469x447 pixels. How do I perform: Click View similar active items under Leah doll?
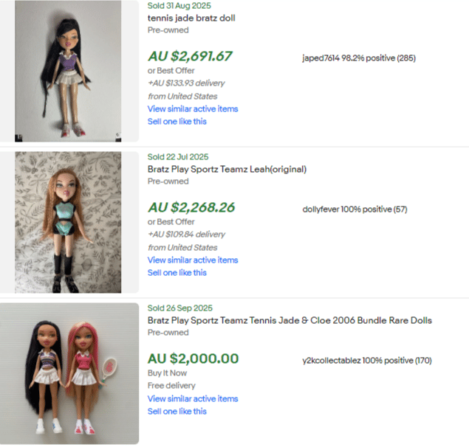tap(193, 260)
